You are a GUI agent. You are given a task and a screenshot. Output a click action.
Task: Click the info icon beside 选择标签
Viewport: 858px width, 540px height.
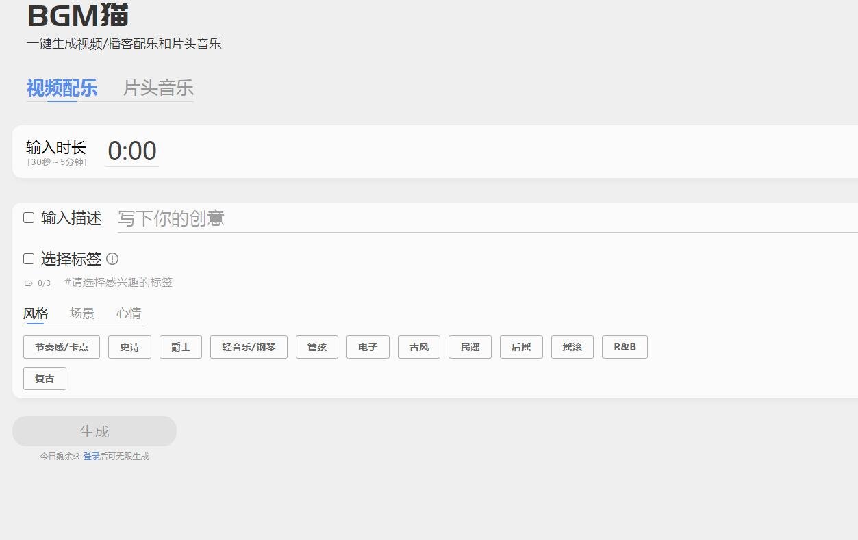coord(113,259)
